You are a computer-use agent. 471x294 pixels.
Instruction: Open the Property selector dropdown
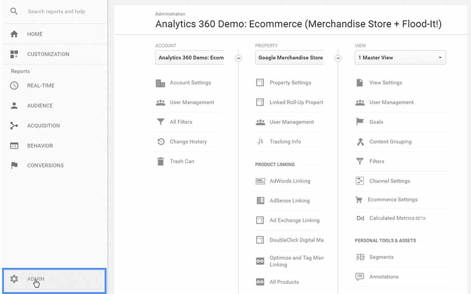(x=289, y=58)
